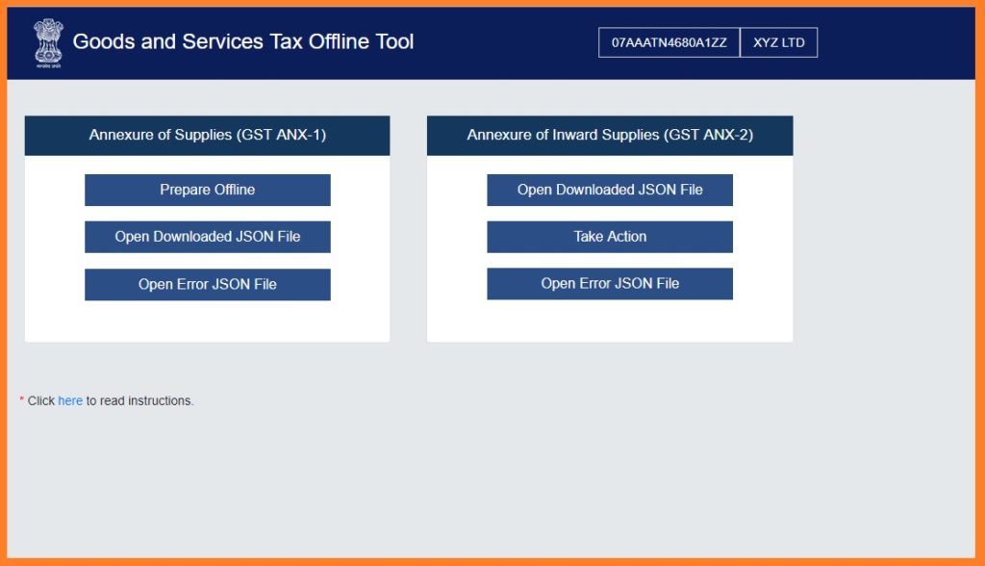Click Prepare Offline under GST ANX-1
Viewport: 985px width, 566px height.
point(208,190)
